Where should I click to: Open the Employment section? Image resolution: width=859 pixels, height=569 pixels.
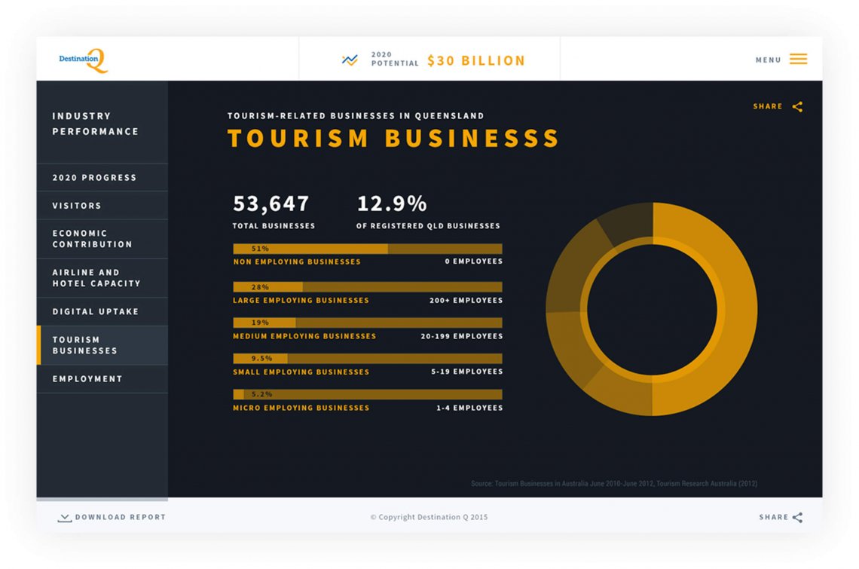click(102, 379)
